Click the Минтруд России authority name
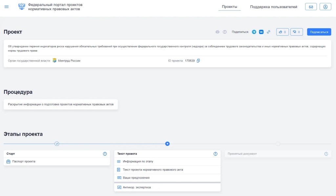 pyautogui.click(x=69, y=61)
